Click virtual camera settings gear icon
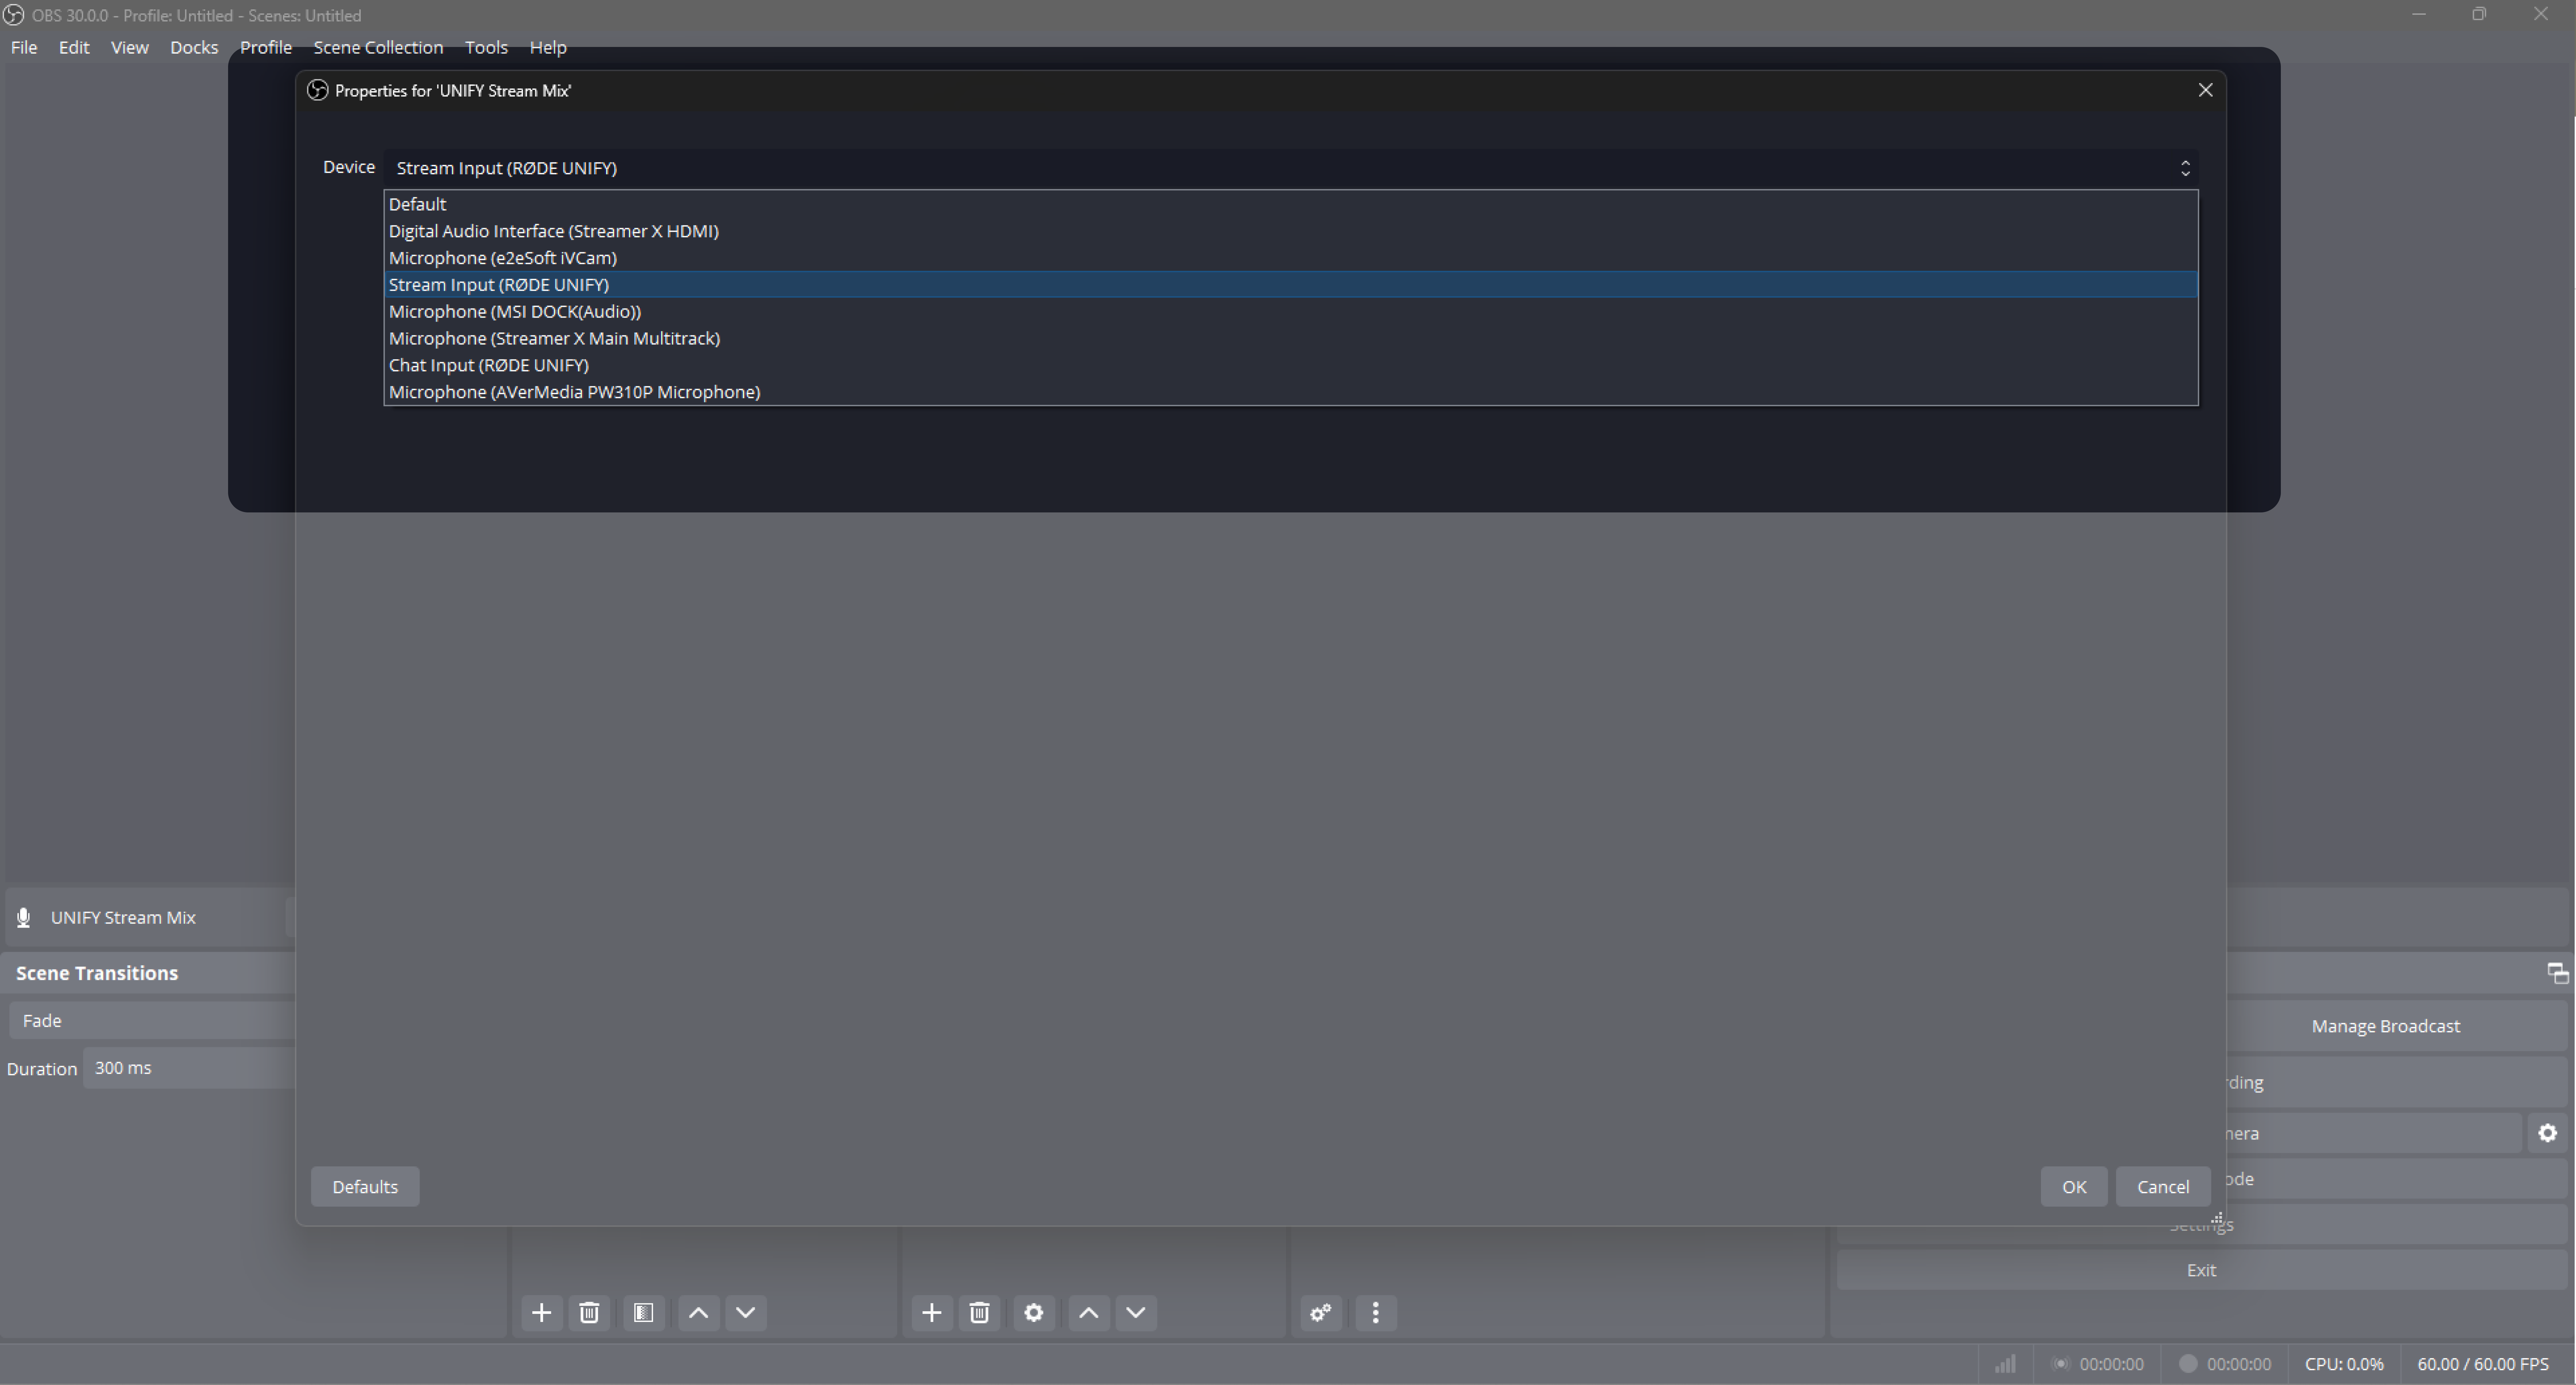The image size is (2576, 1385). coord(2547,1133)
